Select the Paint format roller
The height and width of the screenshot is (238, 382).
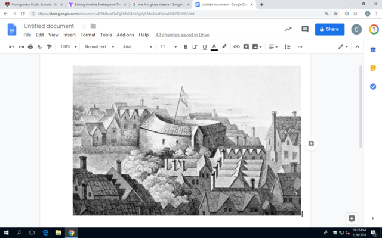click(49, 46)
